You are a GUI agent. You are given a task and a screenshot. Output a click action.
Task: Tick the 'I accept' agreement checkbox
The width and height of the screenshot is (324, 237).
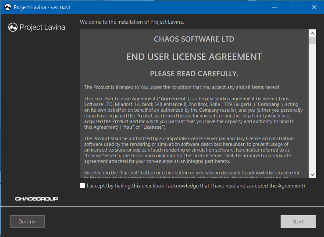83,186
